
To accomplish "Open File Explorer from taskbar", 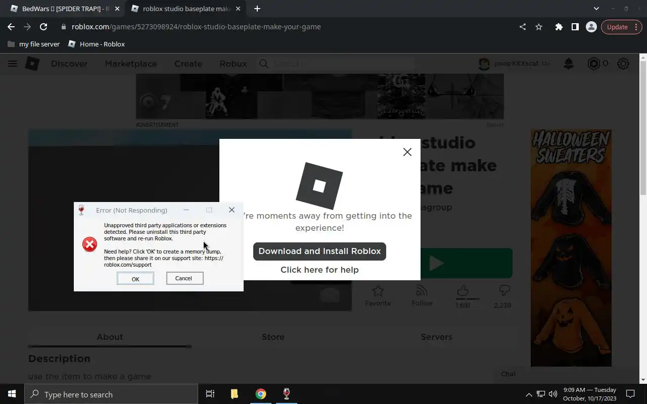I will point(235,394).
